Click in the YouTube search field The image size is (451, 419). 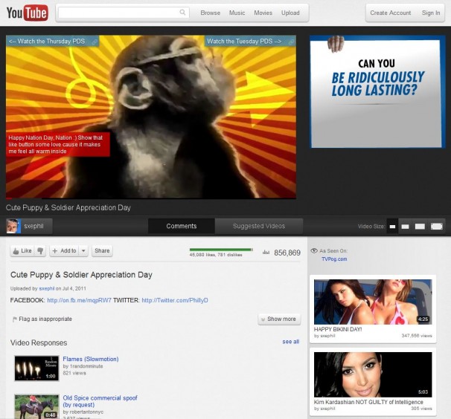pos(119,13)
